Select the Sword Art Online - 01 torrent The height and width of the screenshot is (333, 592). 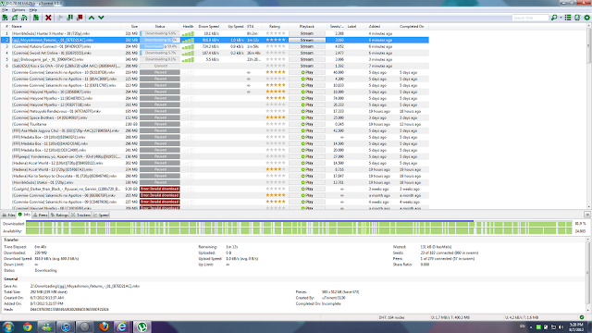(x=215, y=53)
